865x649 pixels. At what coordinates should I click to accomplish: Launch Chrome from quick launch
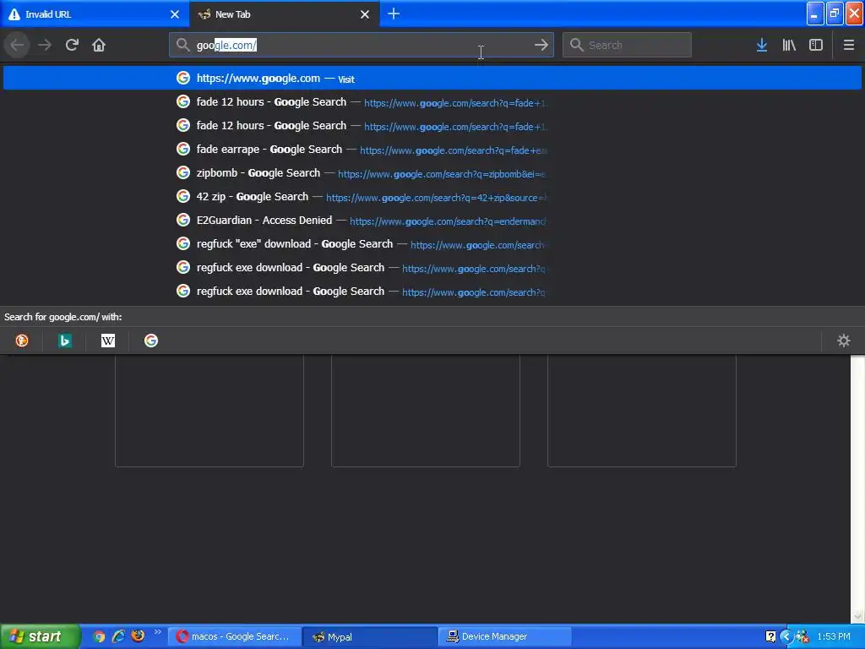[100, 636]
